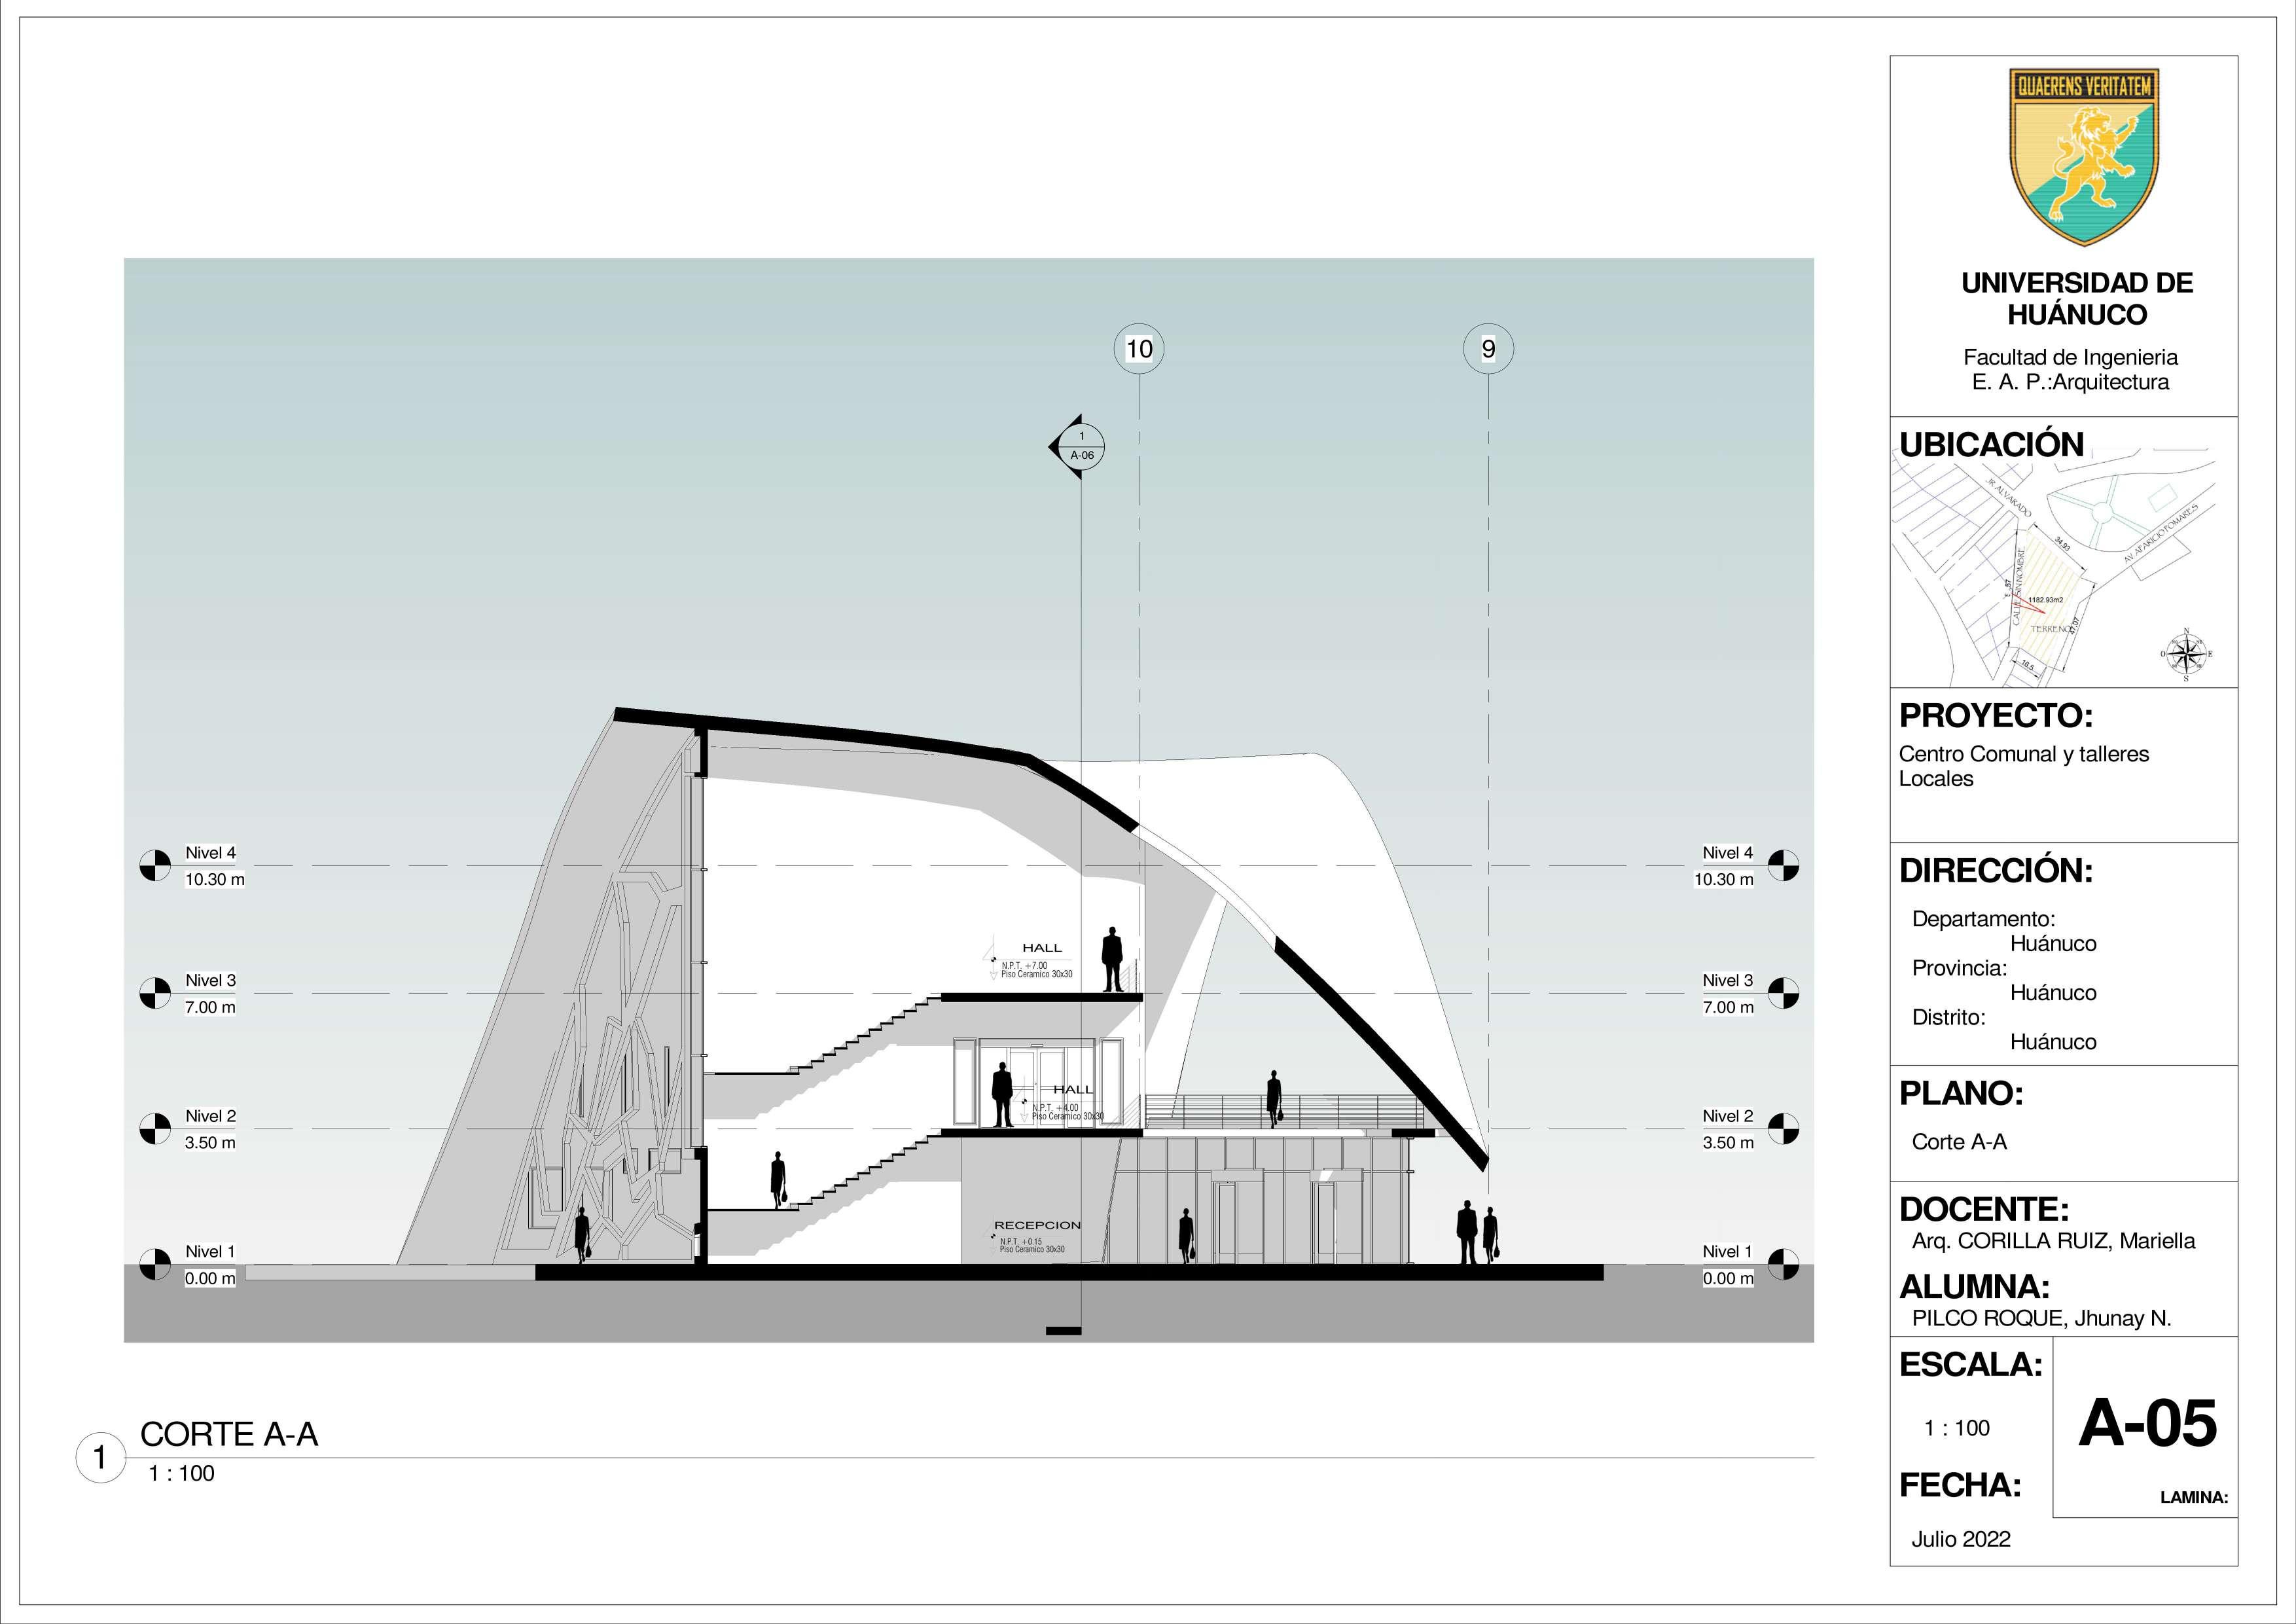Click the grid bubble numbered 9

[x=1488, y=349]
